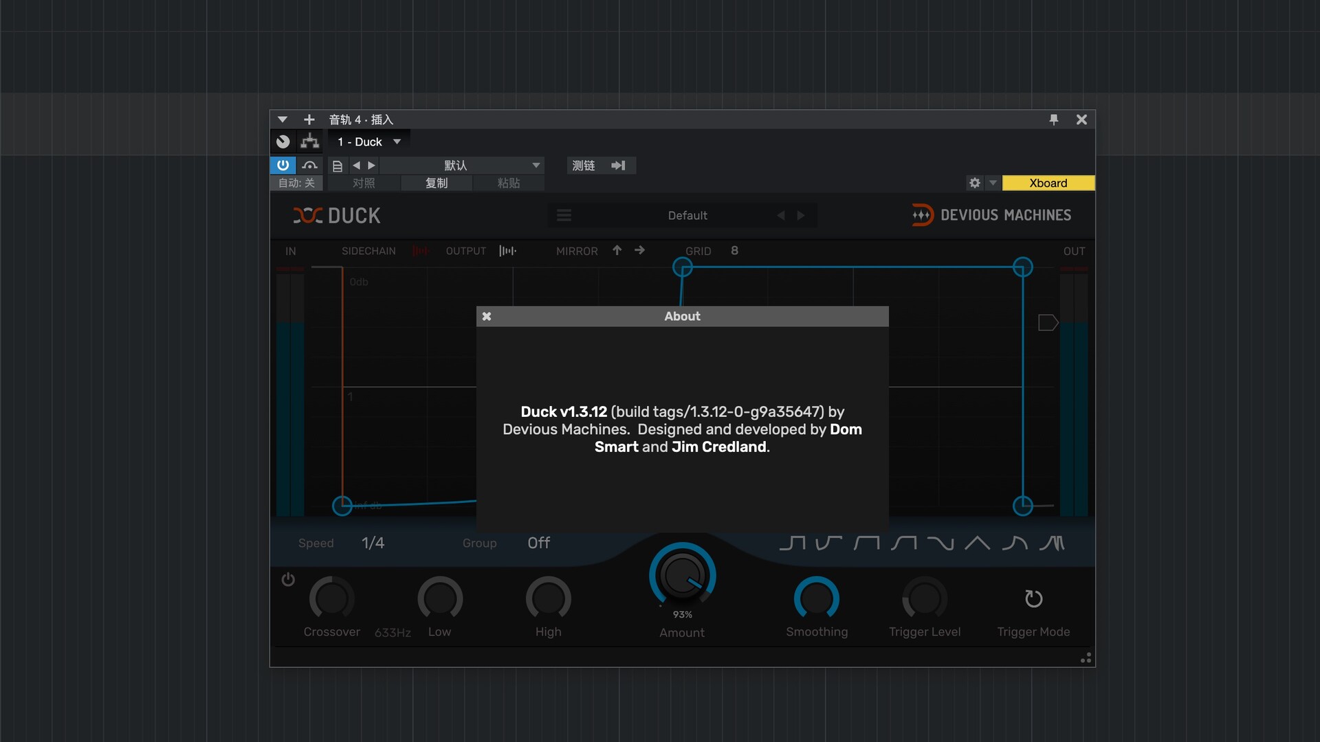Open the 默认 preset dropdown
Viewport: 1320px width, 742px height.
(462, 166)
